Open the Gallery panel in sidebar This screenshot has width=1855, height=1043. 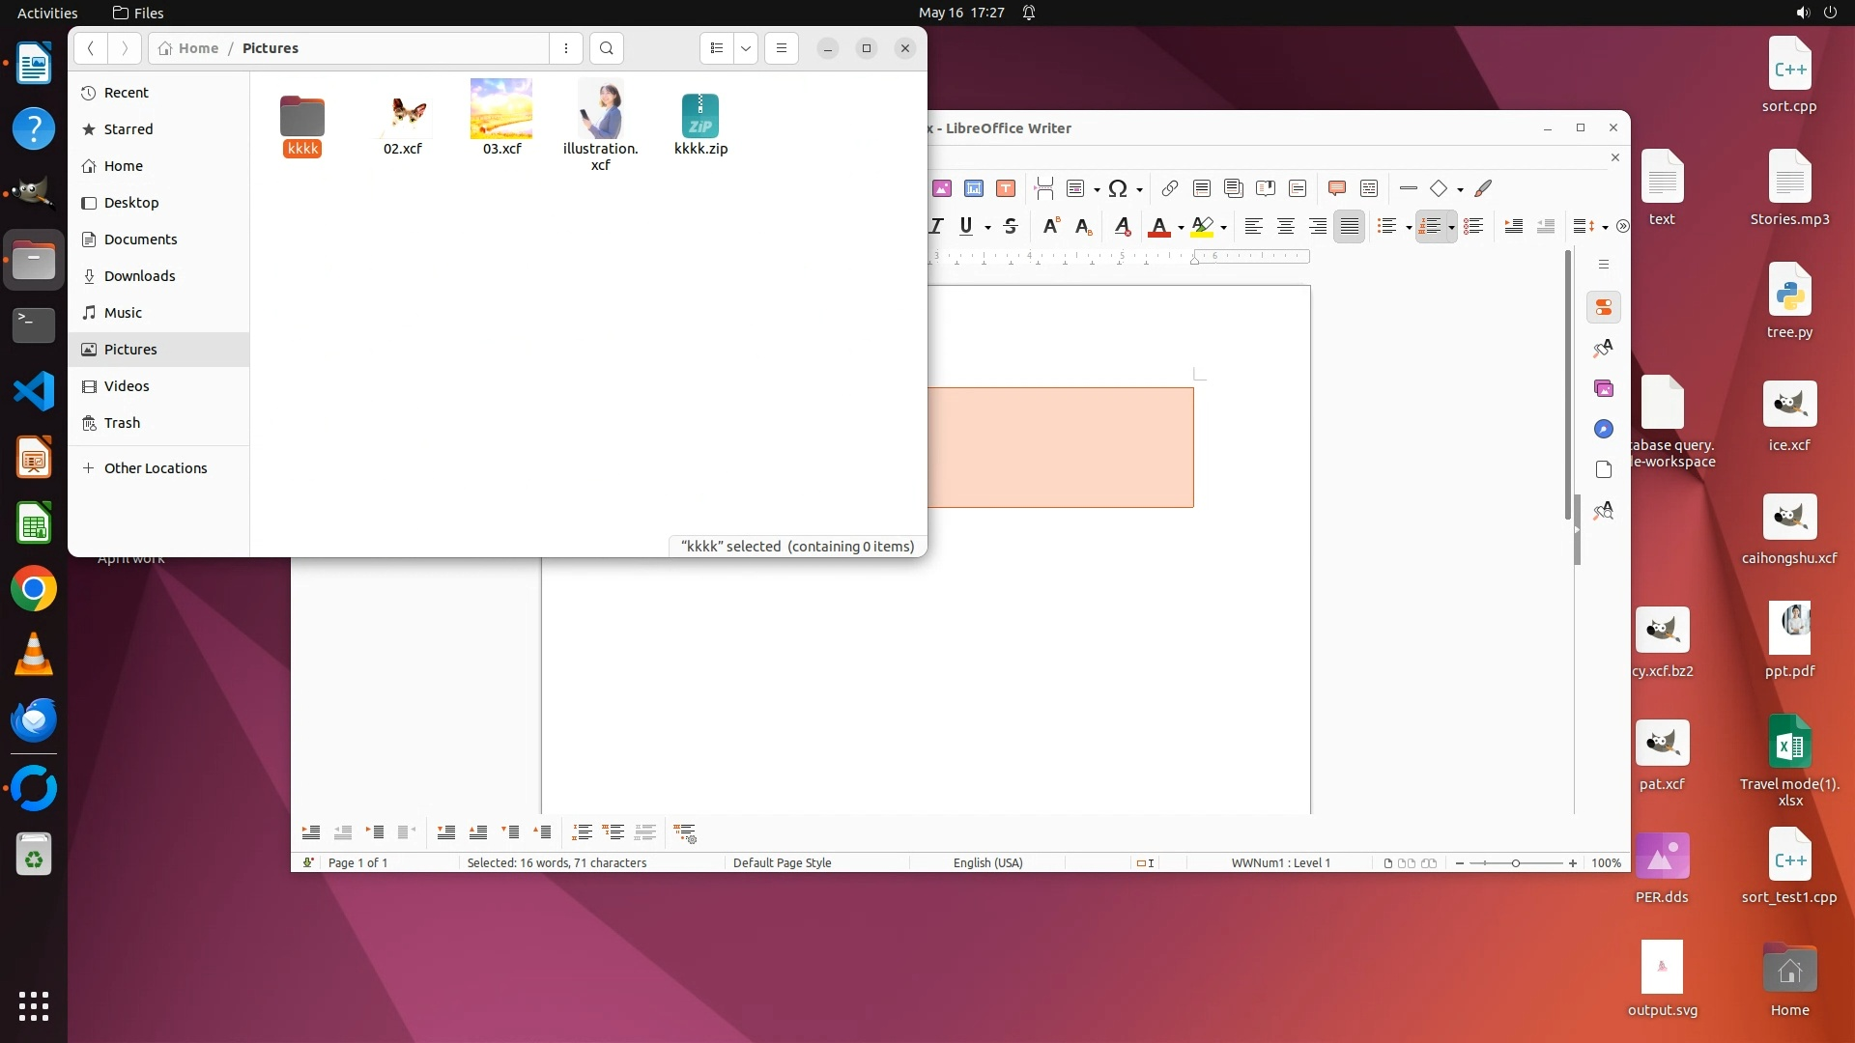[1604, 388]
